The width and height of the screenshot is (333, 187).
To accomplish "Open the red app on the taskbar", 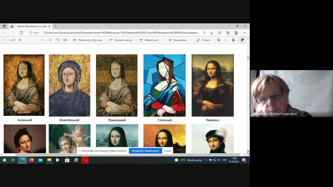I will tap(85, 160).
